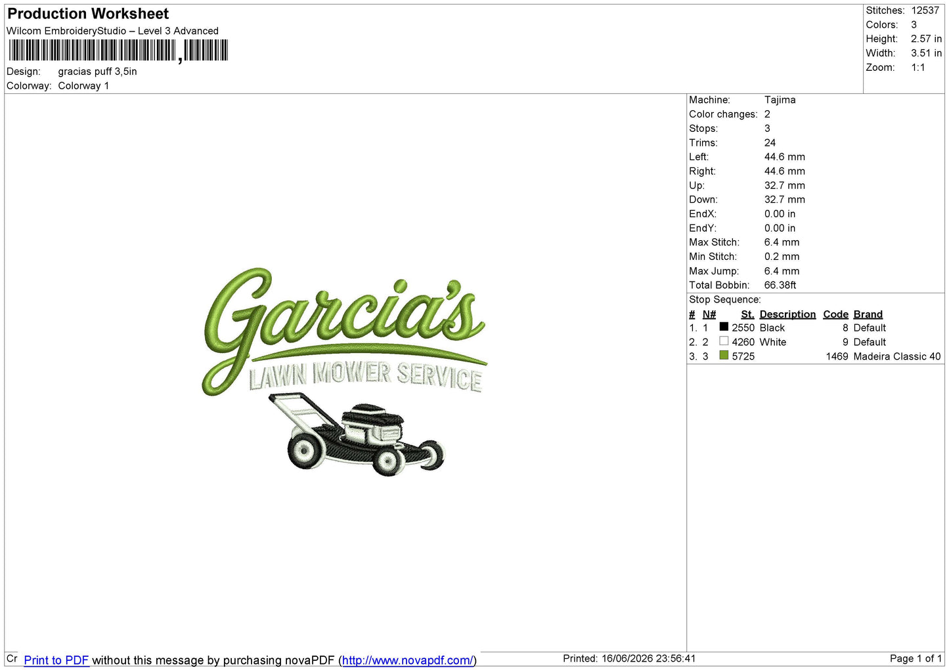Click the Total Bobbin value '66.38ft'
Image resolution: width=949 pixels, height=670 pixels.
point(780,285)
